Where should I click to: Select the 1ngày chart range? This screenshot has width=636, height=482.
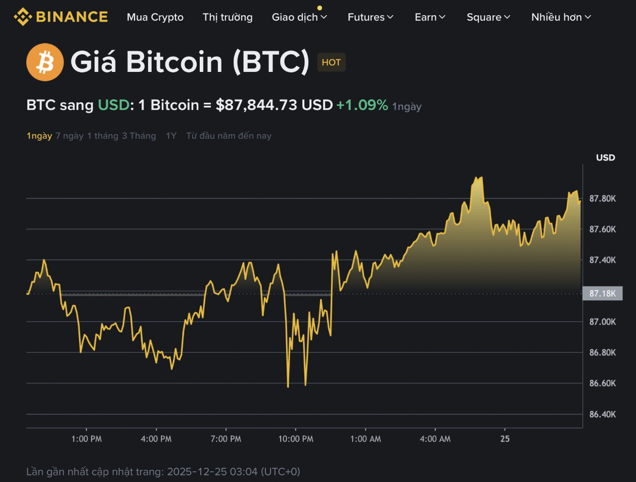(39, 136)
